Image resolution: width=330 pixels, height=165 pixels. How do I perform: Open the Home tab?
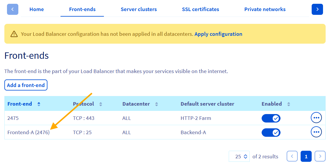[37, 9]
